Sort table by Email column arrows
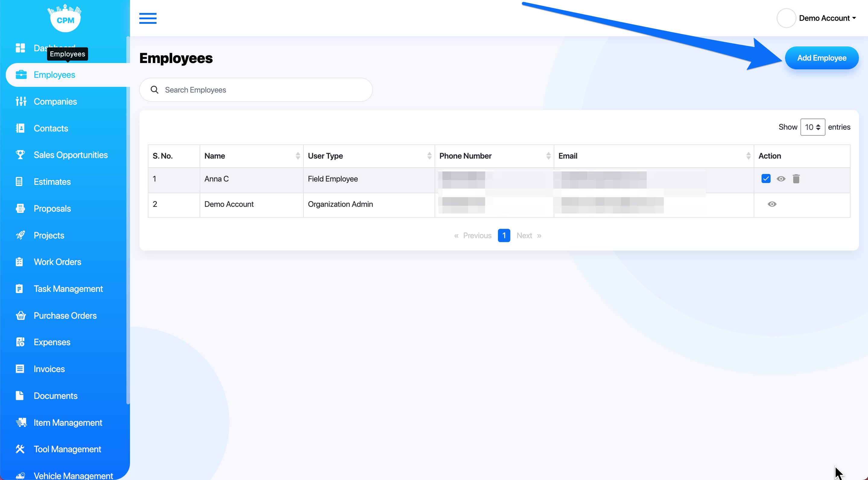 click(x=748, y=156)
